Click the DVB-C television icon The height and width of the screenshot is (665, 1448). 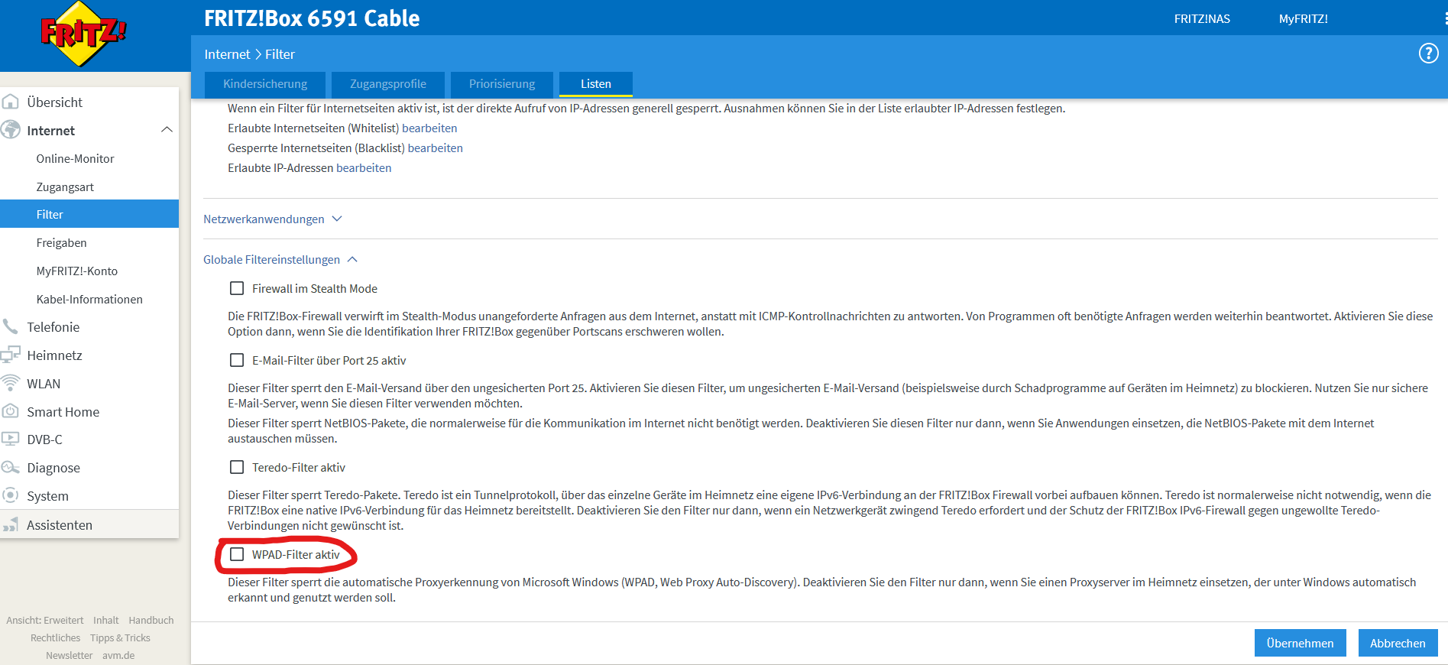tap(11, 440)
